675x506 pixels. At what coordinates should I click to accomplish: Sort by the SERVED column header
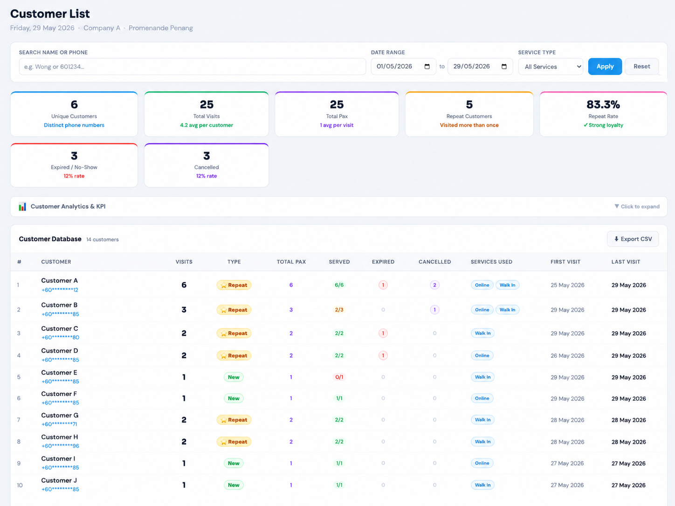click(339, 262)
